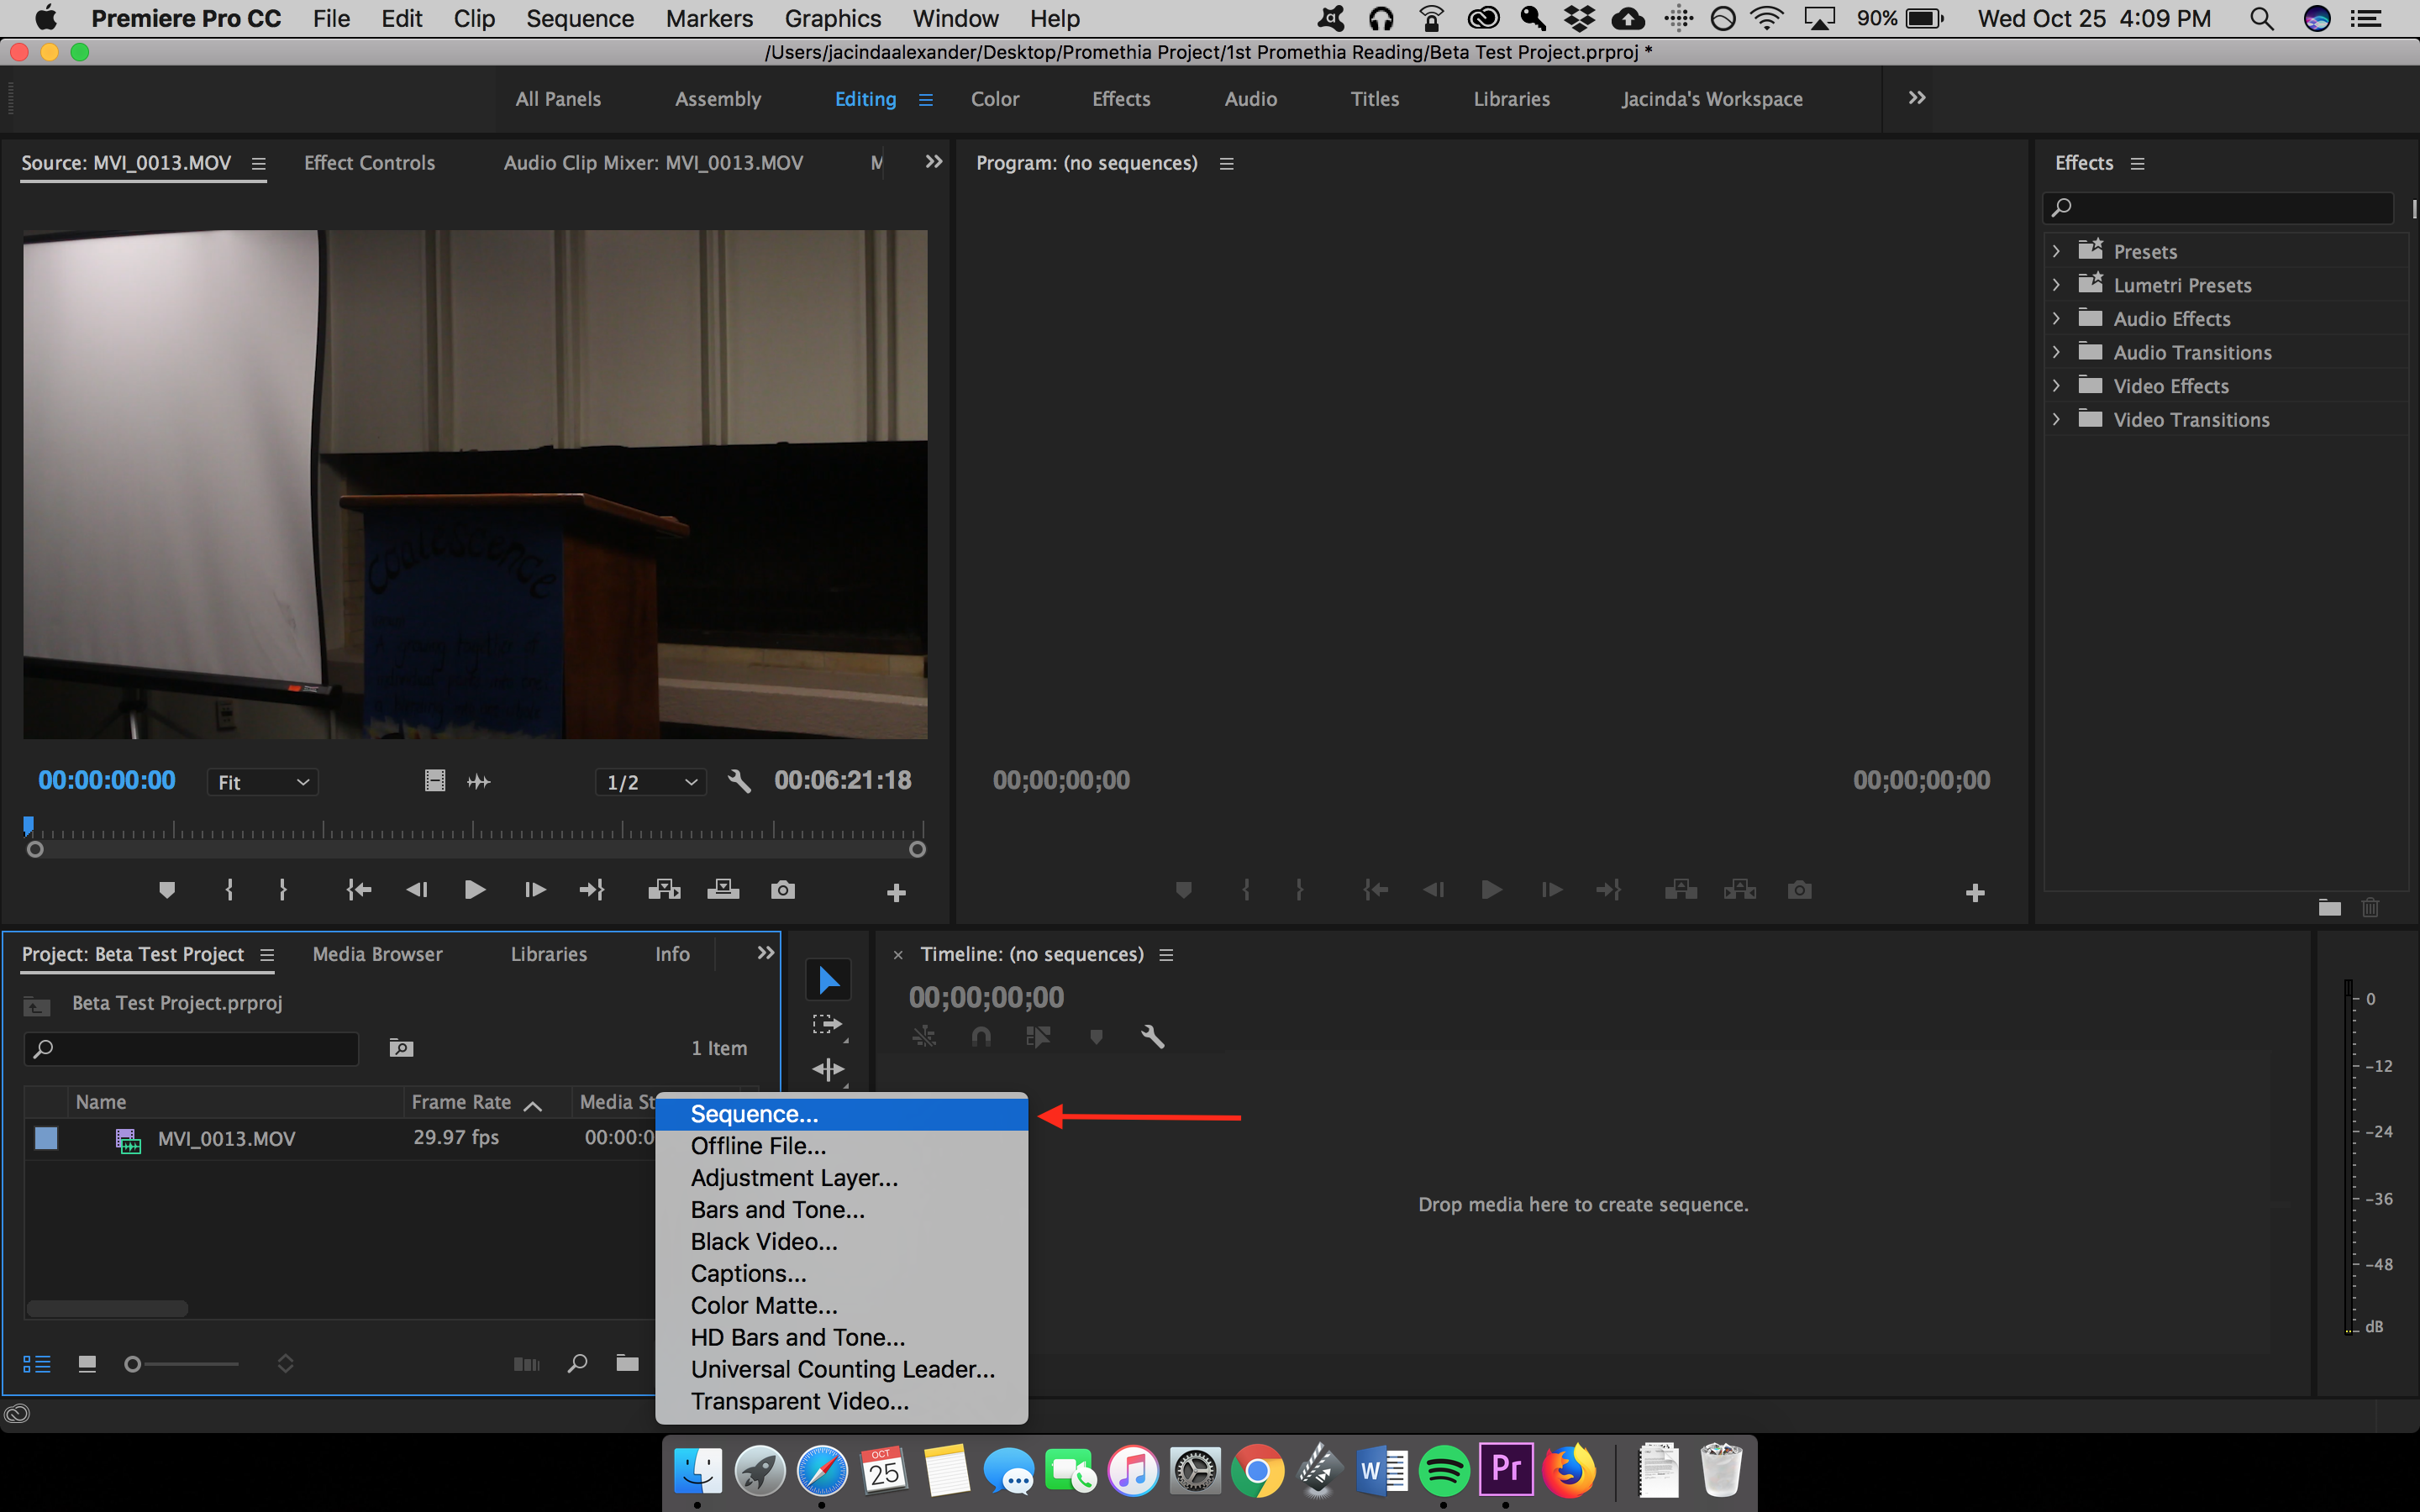Viewport: 2420px width, 1512px height.
Task: Click the Mark In bracket icon
Action: [x=230, y=890]
